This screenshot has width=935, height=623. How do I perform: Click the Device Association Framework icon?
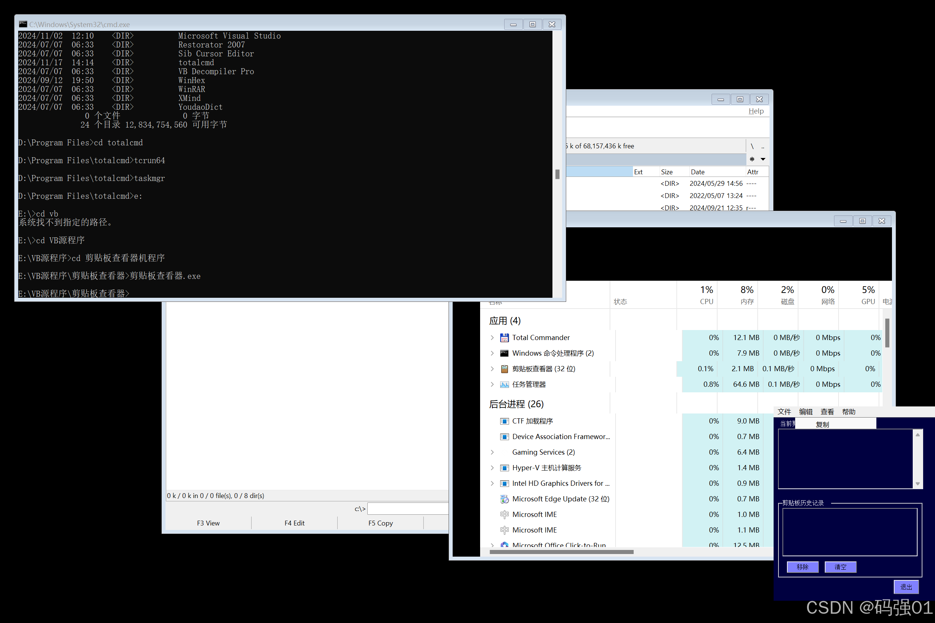[x=505, y=436]
